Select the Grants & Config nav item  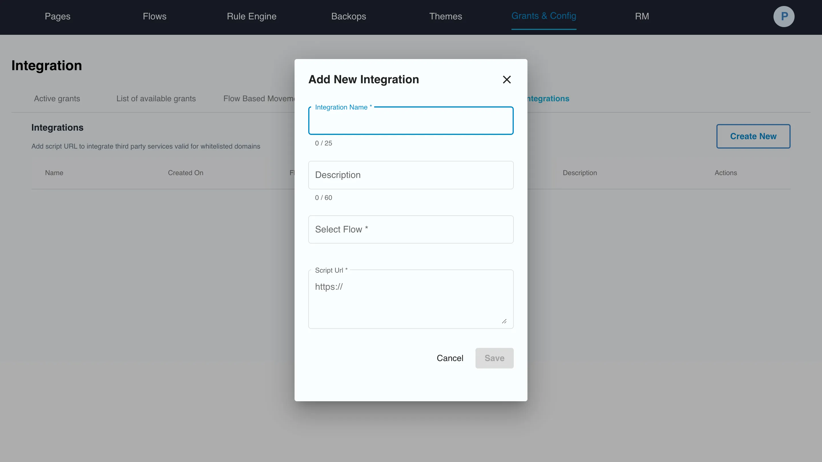click(544, 16)
